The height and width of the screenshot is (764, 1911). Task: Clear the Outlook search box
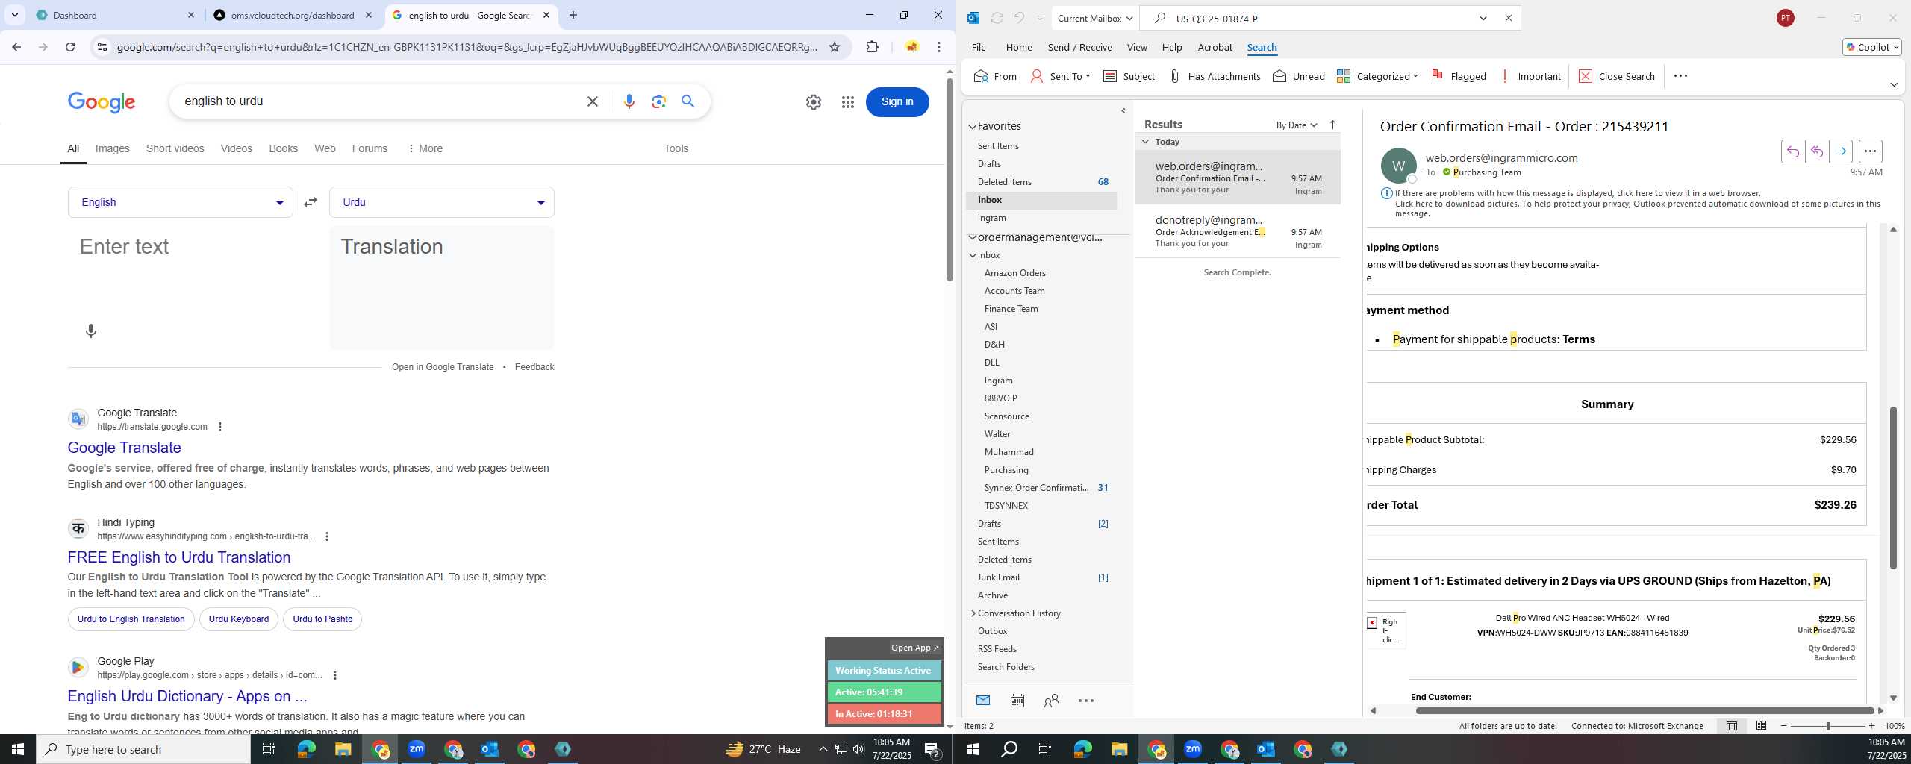click(1508, 18)
